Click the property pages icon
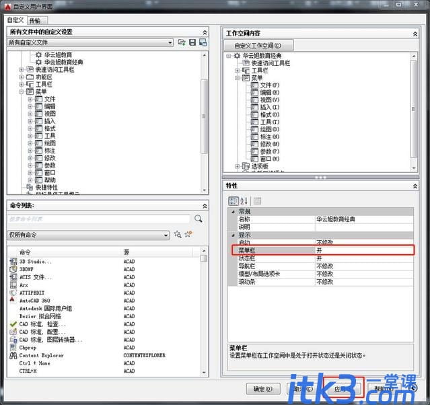Image resolution: width=430 pixels, height=405 pixels. [257, 201]
